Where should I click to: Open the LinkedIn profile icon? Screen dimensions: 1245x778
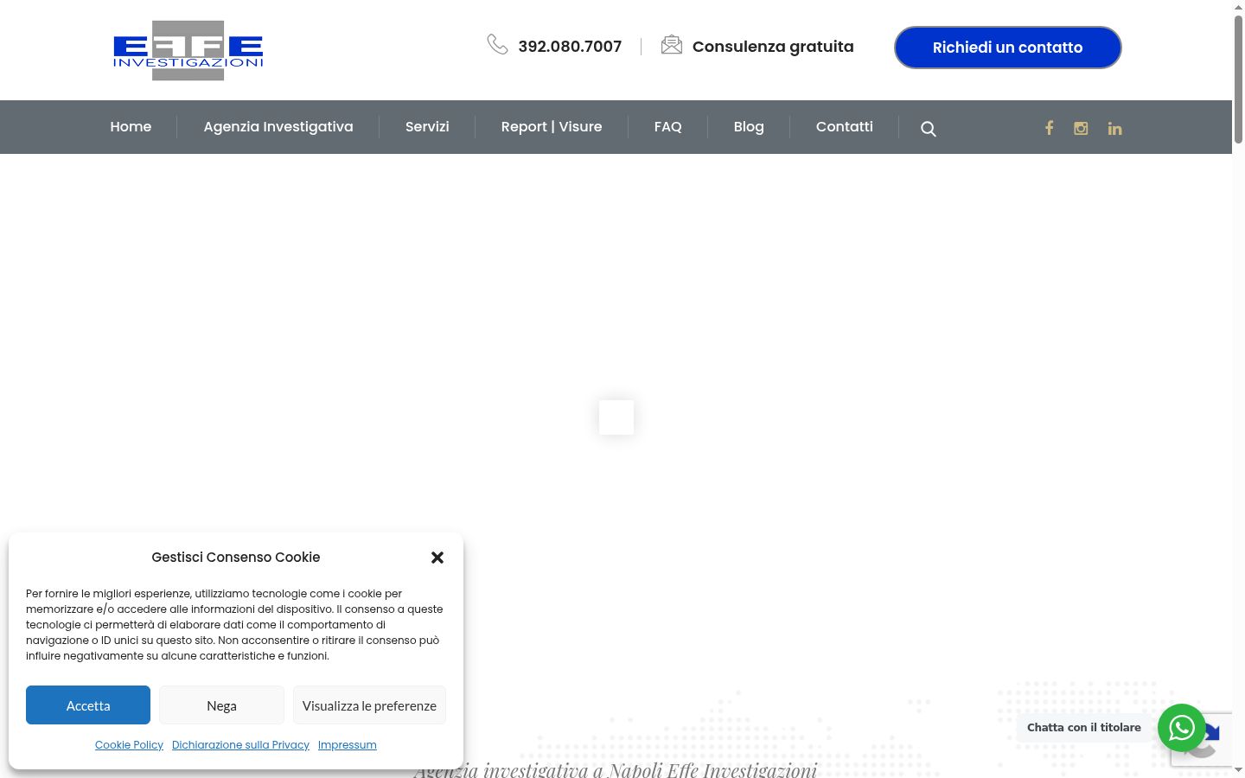click(x=1114, y=128)
